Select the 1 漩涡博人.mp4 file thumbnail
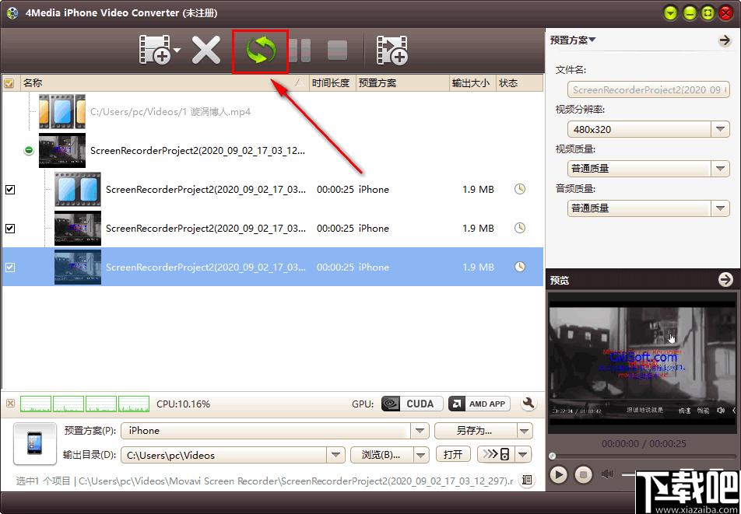 (x=62, y=112)
